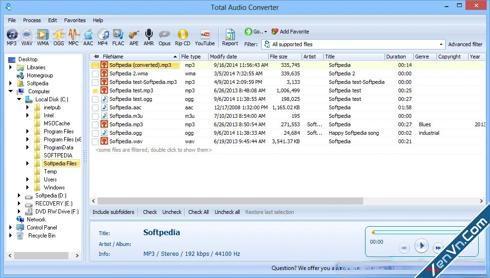The width and height of the screenshot is (490, 278).
Task: Choose the WAV conversion icon
Action: point(27,34)
